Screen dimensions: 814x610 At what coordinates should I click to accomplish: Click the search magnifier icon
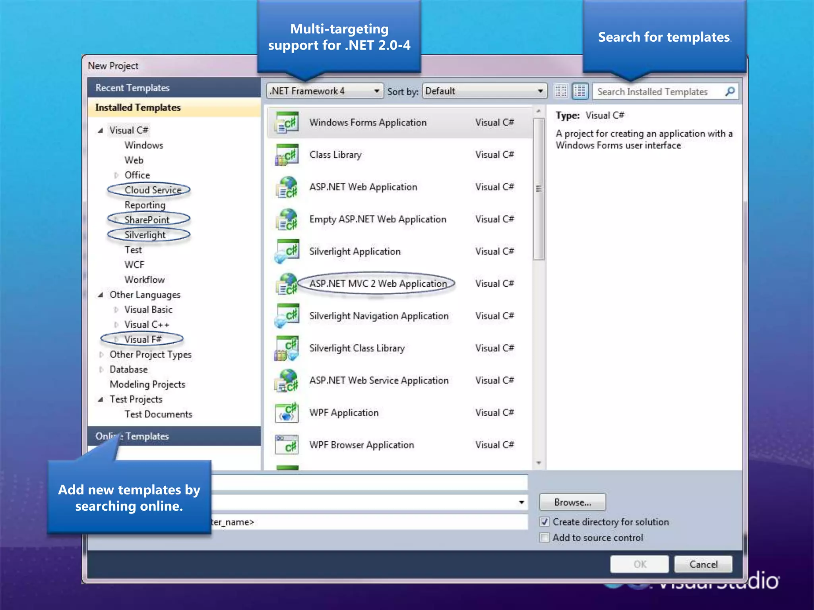click(x=730, y=91)
